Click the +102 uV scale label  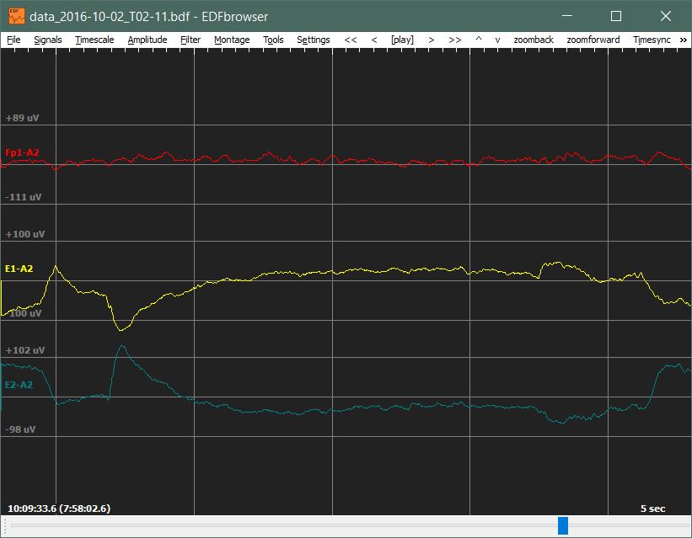coord(25,350)
